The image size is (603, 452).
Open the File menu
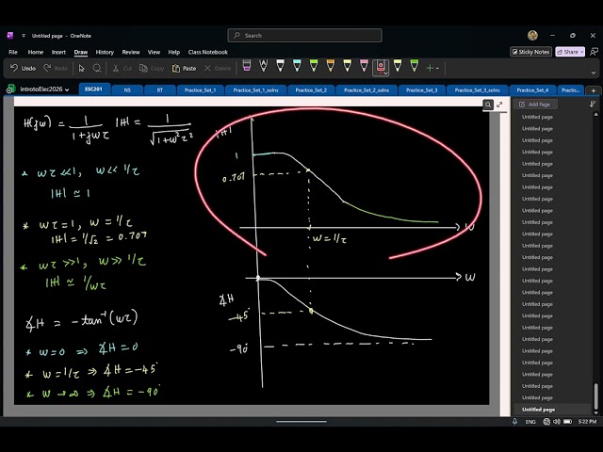point(13,52)
